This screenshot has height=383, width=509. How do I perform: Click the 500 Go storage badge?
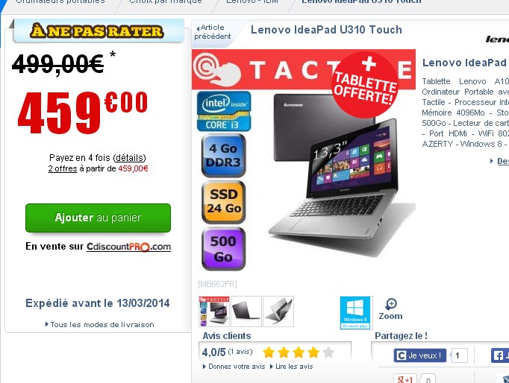pyautogui.click(x=224, y=249)
